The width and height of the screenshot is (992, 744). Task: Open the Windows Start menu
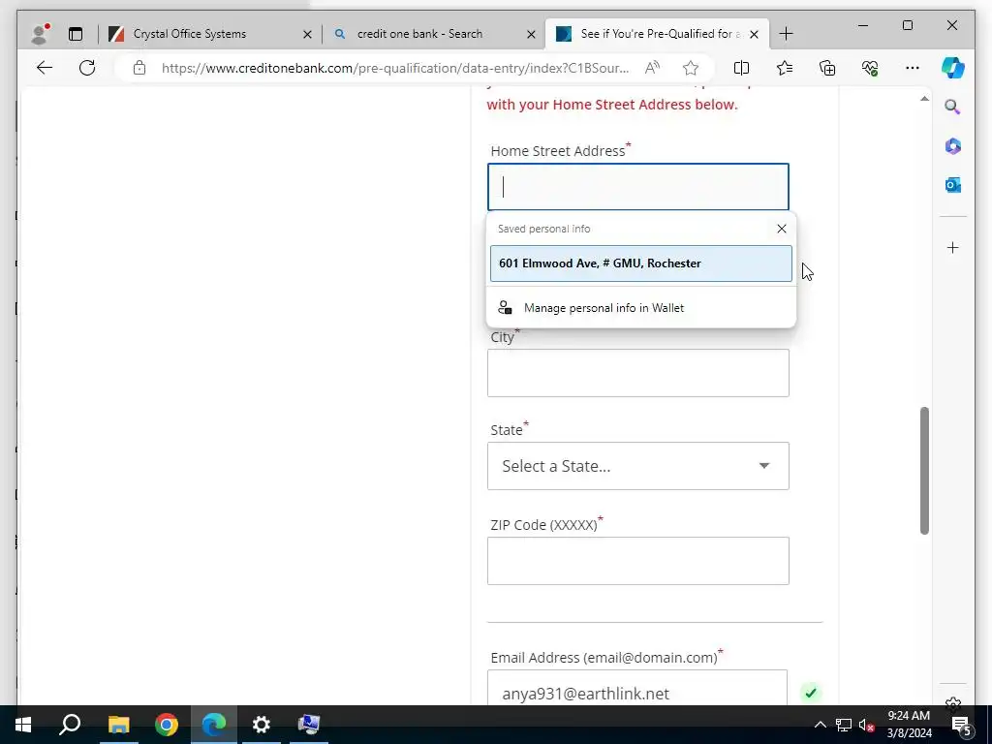point(23,725)
